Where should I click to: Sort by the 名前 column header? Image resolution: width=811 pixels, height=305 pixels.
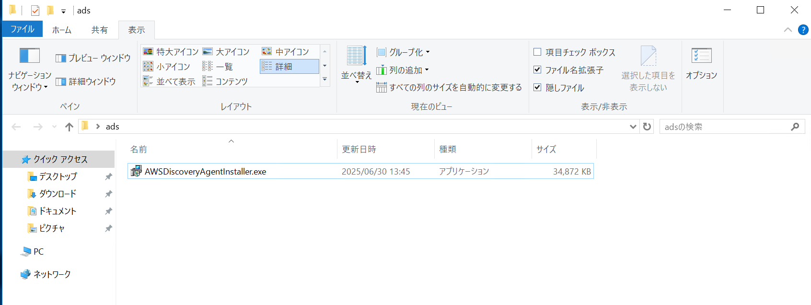pyautogui.click(x=232, y=149)
